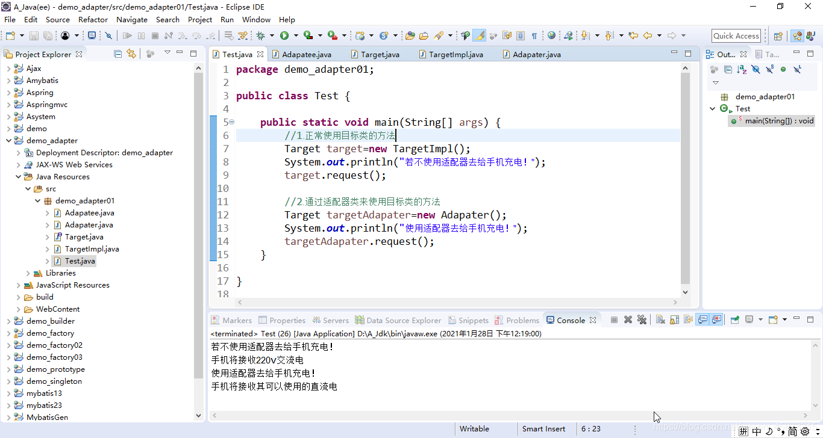Open the Refactor menu
Viewport: 823px width, 438px height.
pos(93,19)
